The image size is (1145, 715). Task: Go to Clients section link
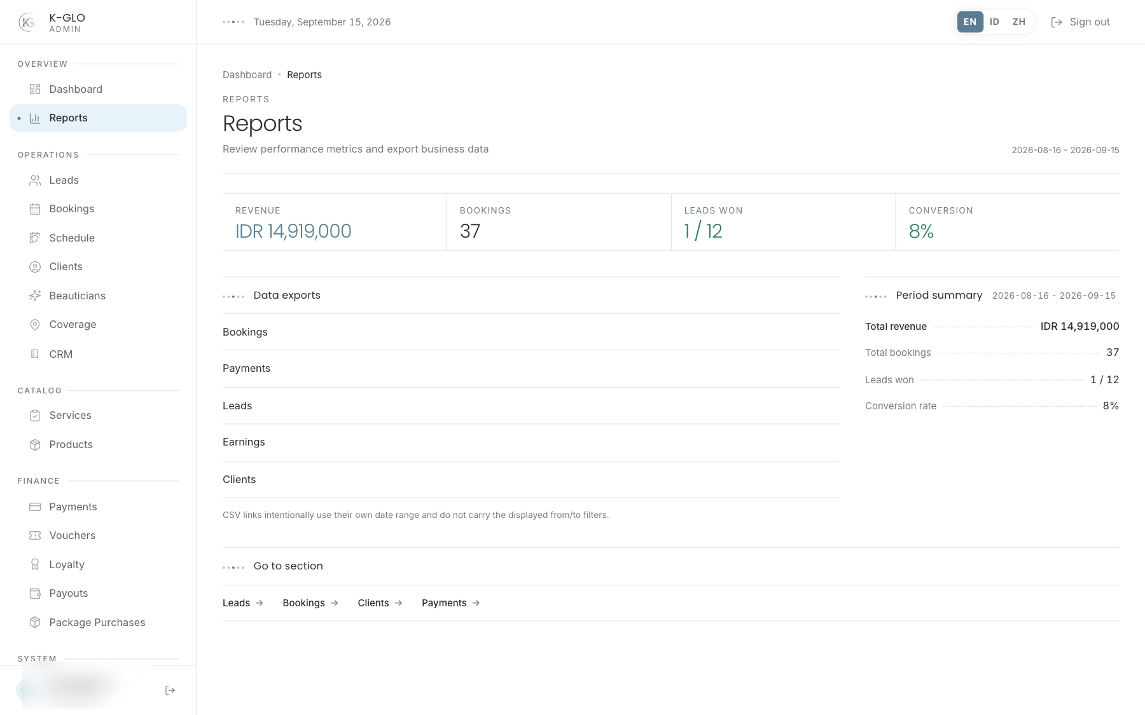coord(380,603)
